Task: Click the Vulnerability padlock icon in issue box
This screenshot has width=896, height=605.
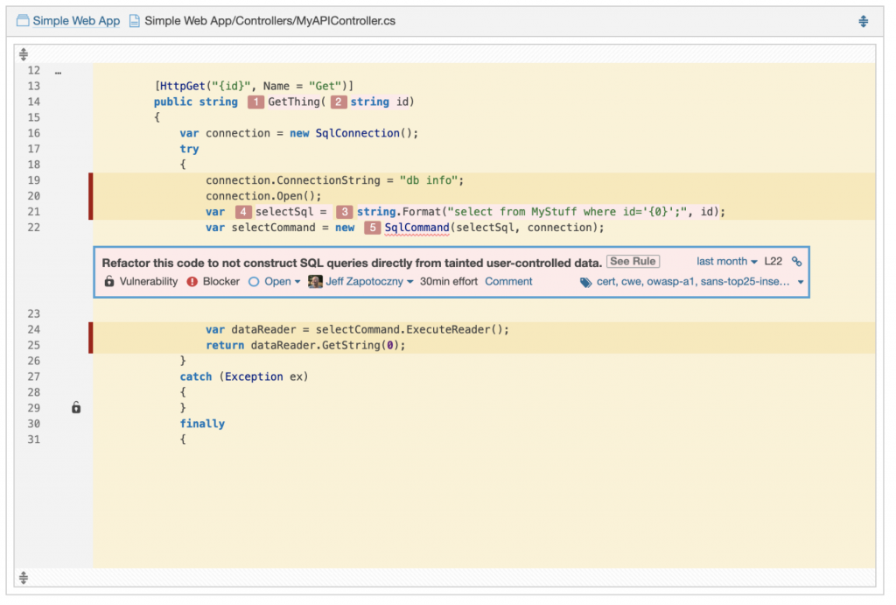Action: pos(109,282)
